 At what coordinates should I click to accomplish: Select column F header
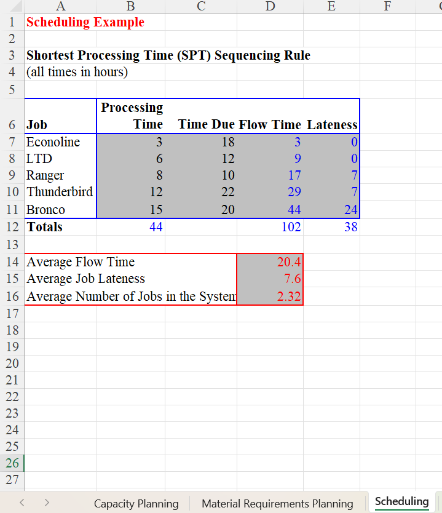coord(388,7)
